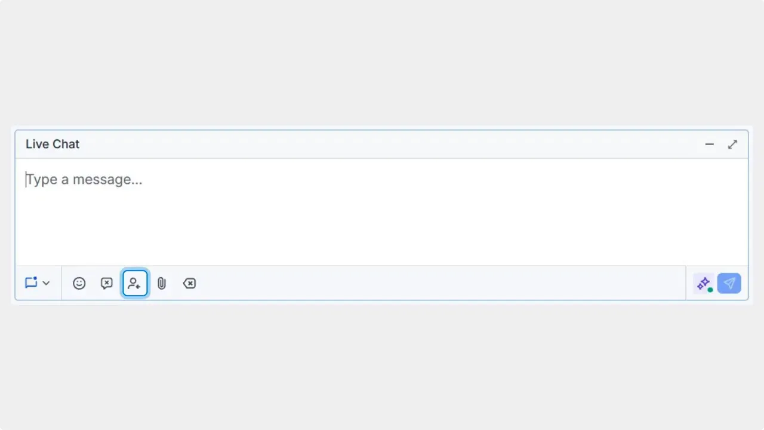Open the reply mode dropdown chevron

point(46,283)
